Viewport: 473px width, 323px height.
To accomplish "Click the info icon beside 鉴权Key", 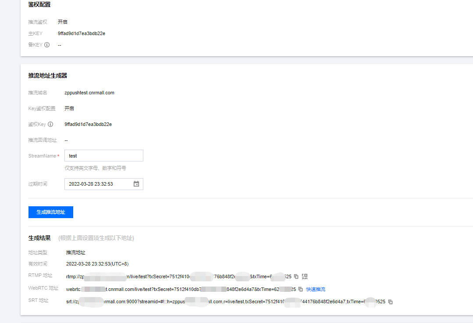I will click(50, 124).
